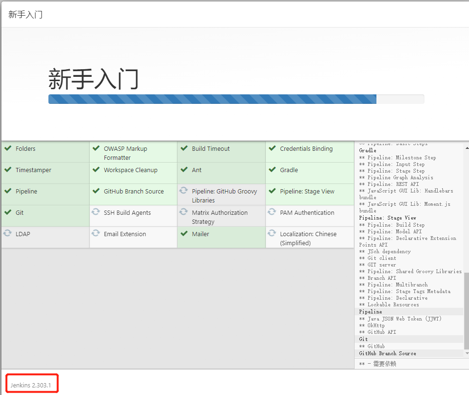
Task: Click the "** Lockable Resources" log entry
Action: pos(389,304)
